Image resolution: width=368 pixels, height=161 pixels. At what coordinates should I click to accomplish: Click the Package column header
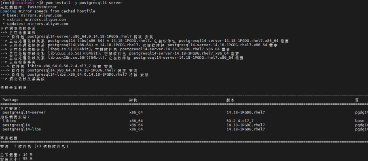pyautogui.click(x=11, y=100)
